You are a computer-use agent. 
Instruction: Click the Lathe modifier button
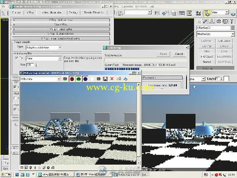[224, 51]
